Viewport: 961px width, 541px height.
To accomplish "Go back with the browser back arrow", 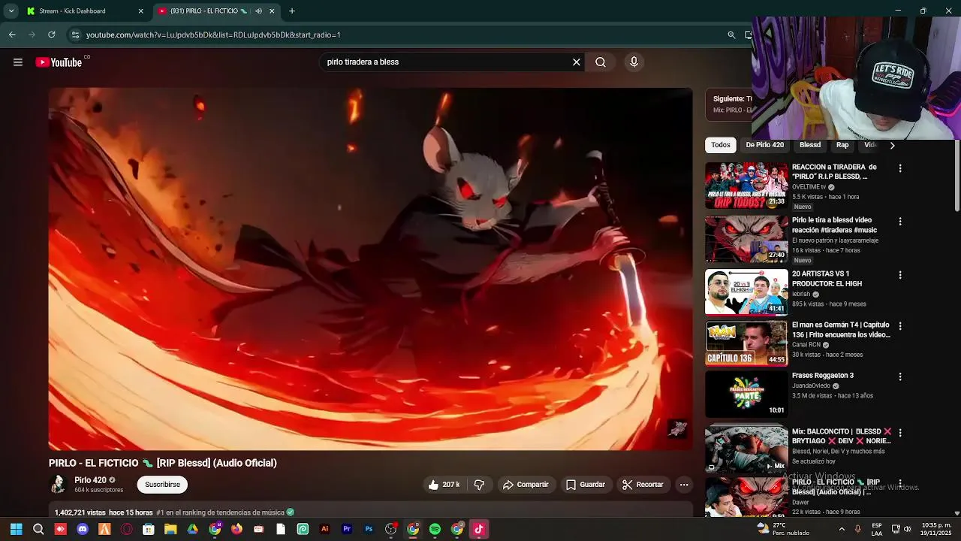I will click(x=12, y=35).
